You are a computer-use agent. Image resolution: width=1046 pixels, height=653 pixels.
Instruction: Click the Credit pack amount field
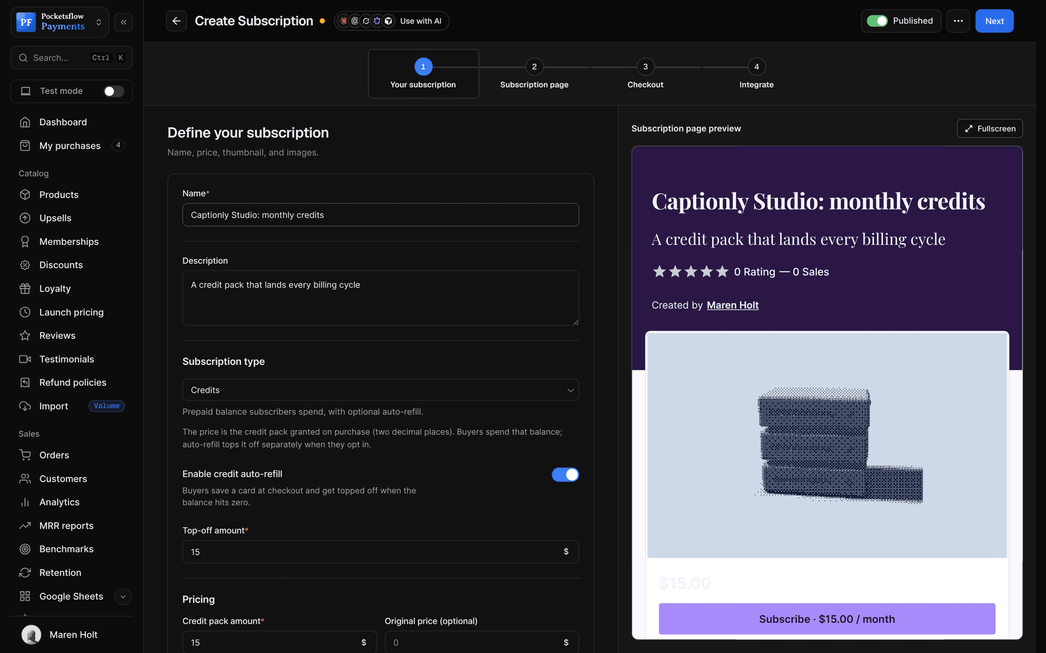[279, 642]
